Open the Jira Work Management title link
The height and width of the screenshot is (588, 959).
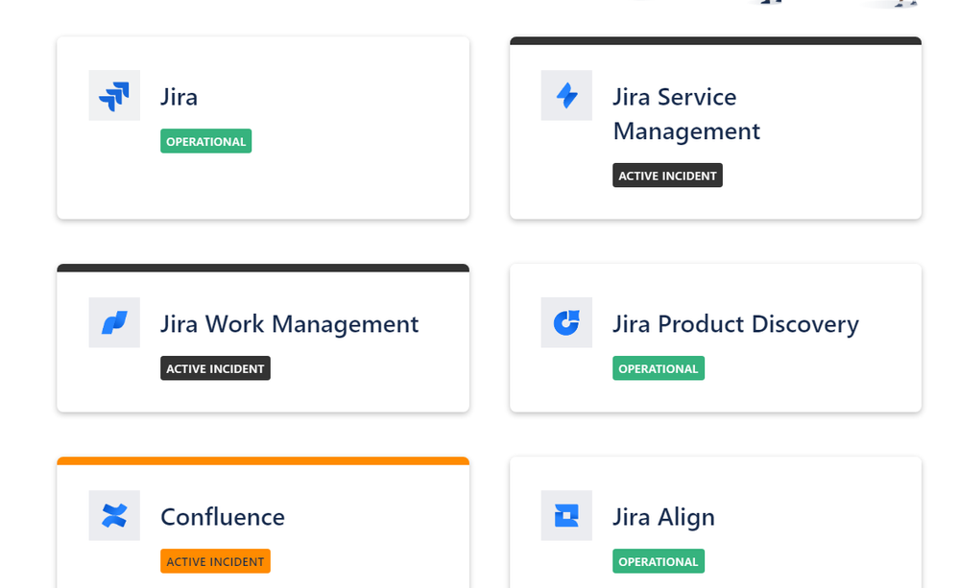289,324
